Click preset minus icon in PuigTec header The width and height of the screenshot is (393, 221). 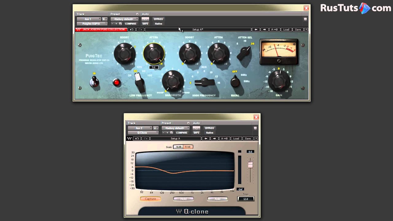tap(112, 24)
